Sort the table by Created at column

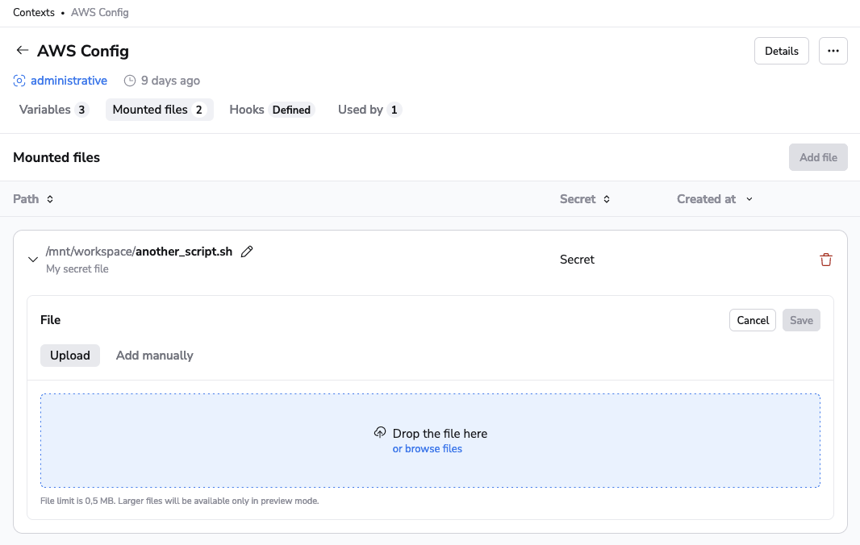coord(715,199)
